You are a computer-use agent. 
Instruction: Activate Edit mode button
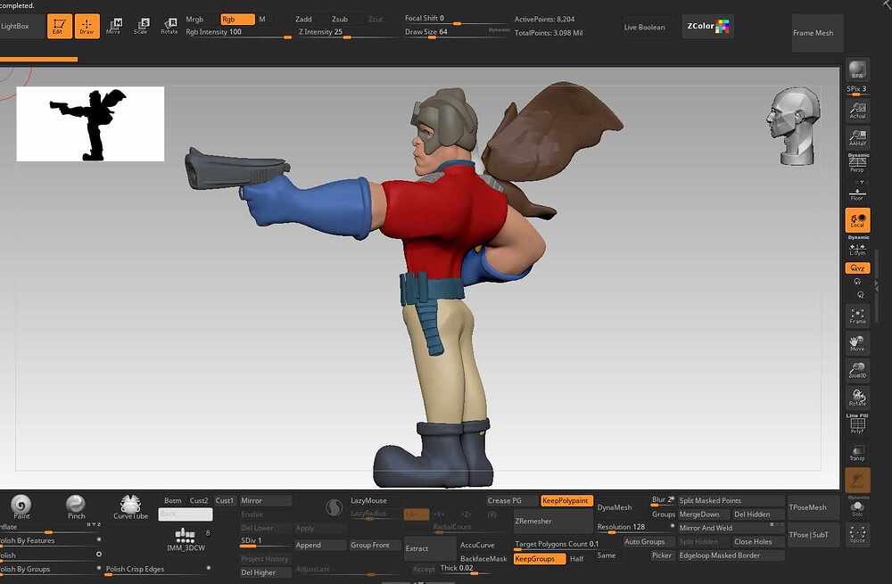tap(59, 26)
